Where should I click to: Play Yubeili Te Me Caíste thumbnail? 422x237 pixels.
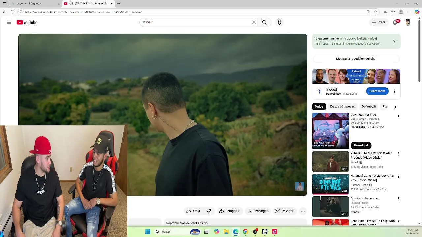(x=330, y=162)
